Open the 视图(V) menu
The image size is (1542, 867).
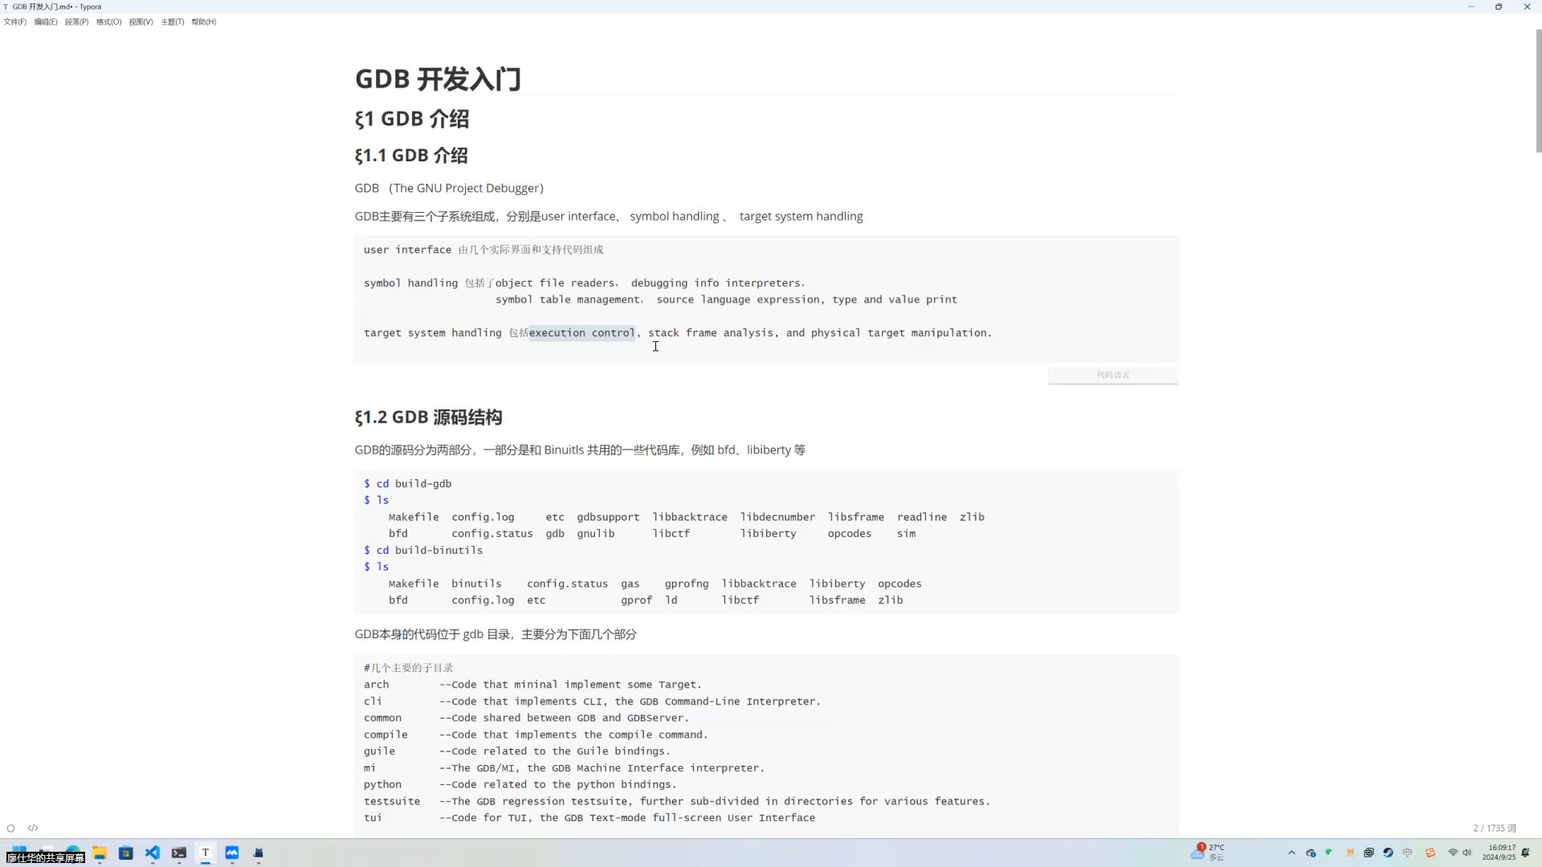141,22
